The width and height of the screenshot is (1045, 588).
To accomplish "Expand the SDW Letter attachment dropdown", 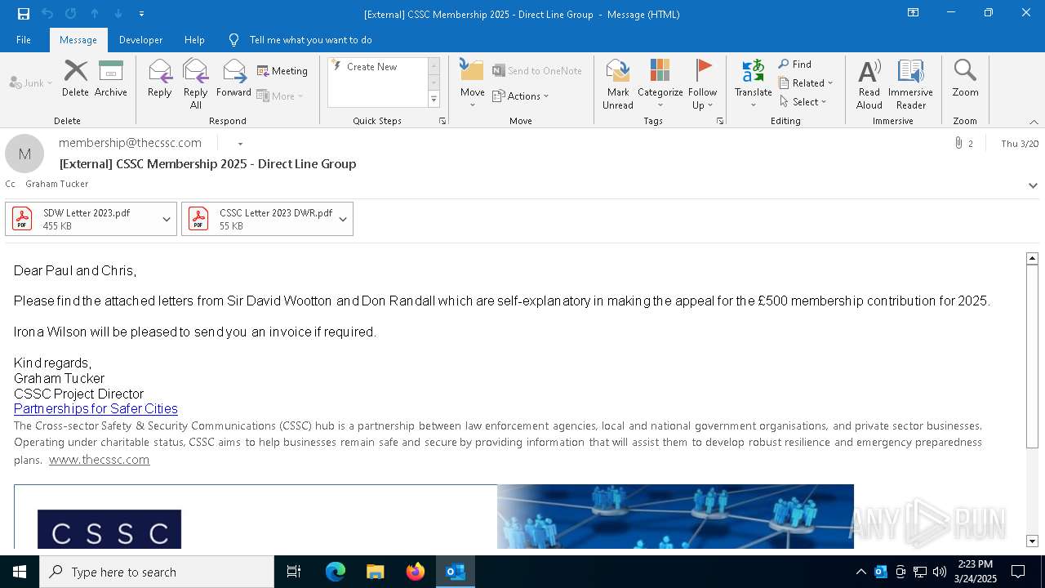I will 167,219.
